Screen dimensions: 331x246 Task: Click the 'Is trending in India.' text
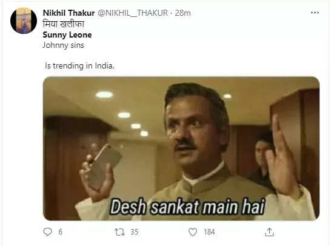click(79, 66)
